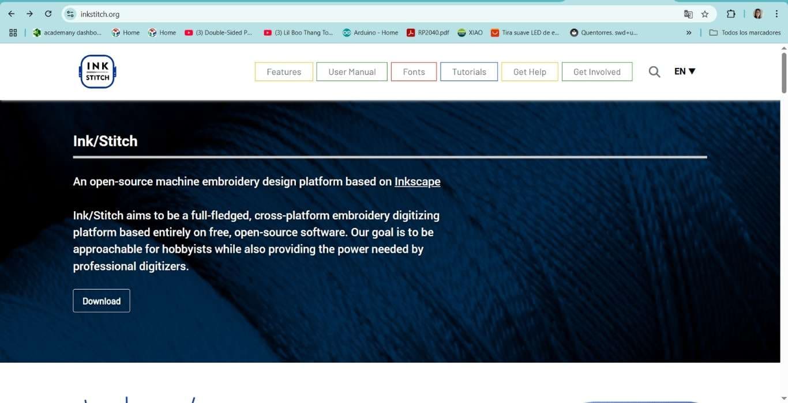Click the page vertical scrollbar
The image size is (788, 403).
(784, 72)
